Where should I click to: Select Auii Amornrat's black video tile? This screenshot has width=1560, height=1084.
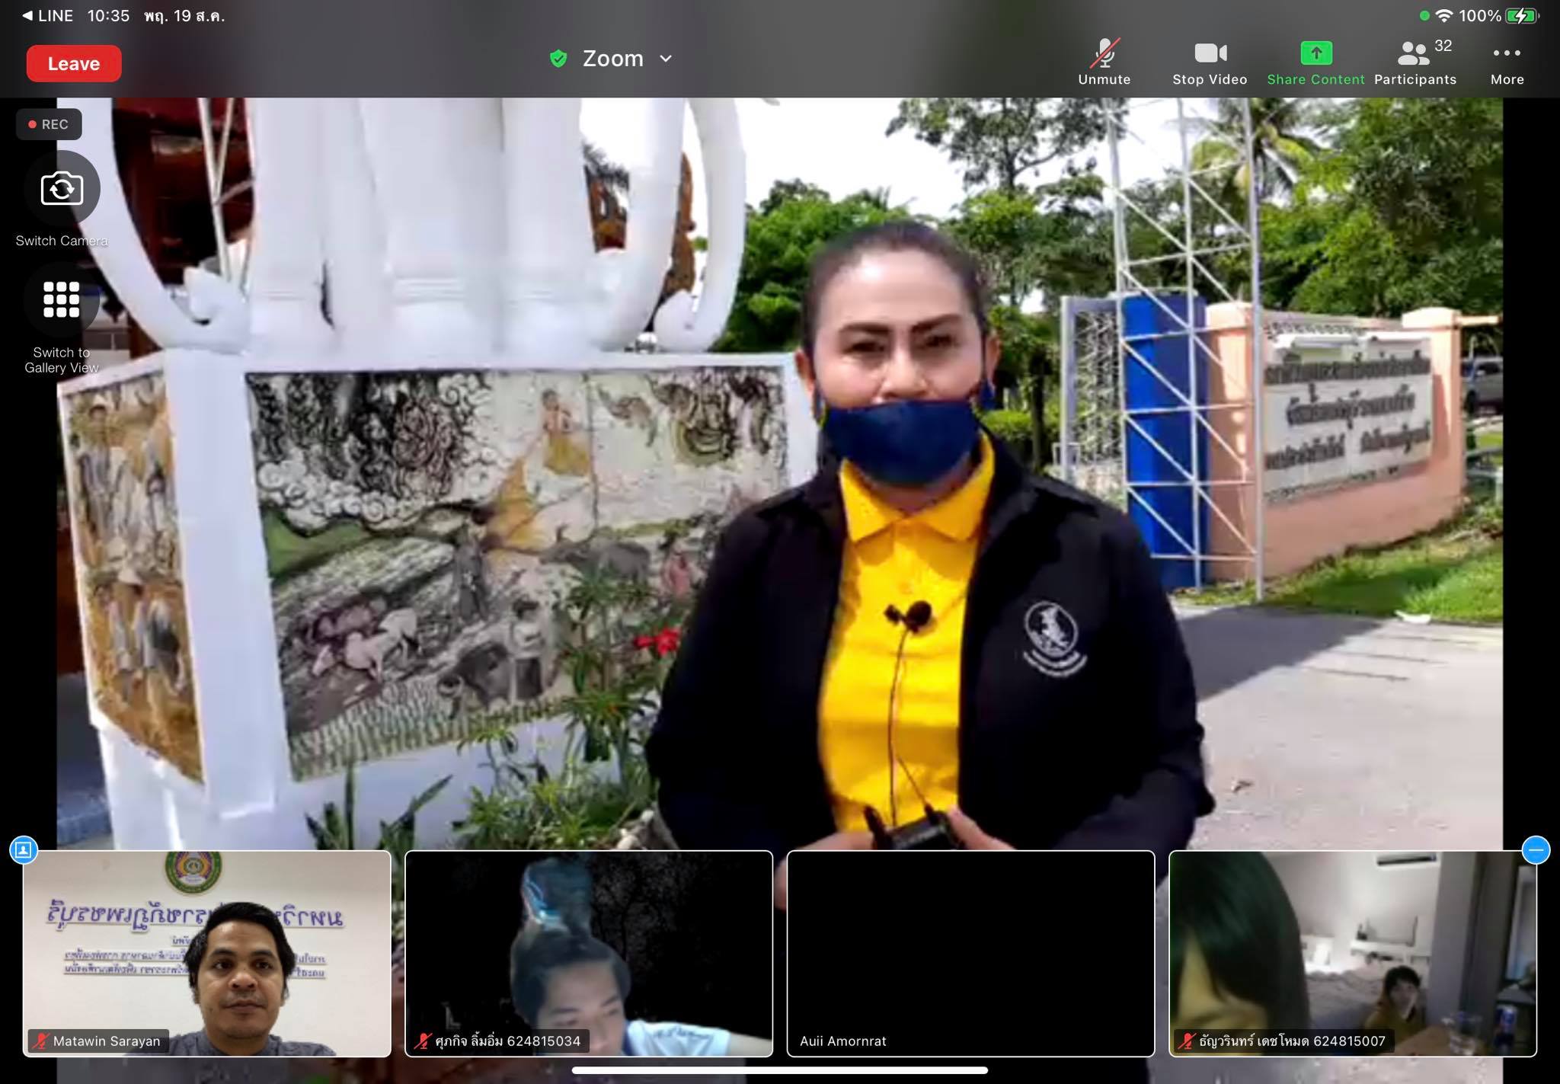click(x=970, y=953)
